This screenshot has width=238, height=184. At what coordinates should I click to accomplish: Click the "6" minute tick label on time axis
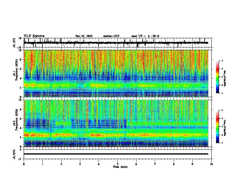pyautogui.click(x=136, y=164)
